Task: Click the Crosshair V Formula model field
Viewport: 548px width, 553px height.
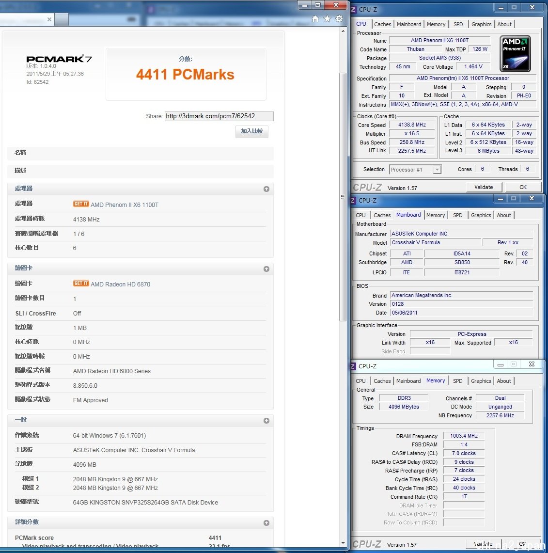Action: [x=436, y=243]
